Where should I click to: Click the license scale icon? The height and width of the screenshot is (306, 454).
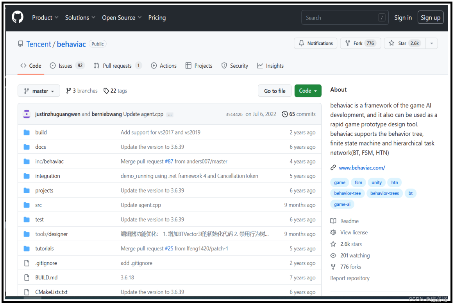click(333, 232)
